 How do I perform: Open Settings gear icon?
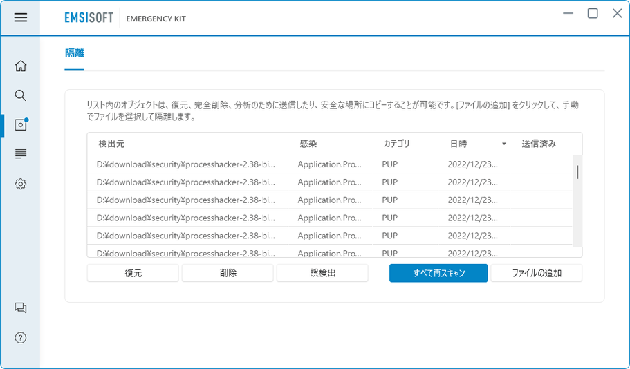[x=21, y=184]
